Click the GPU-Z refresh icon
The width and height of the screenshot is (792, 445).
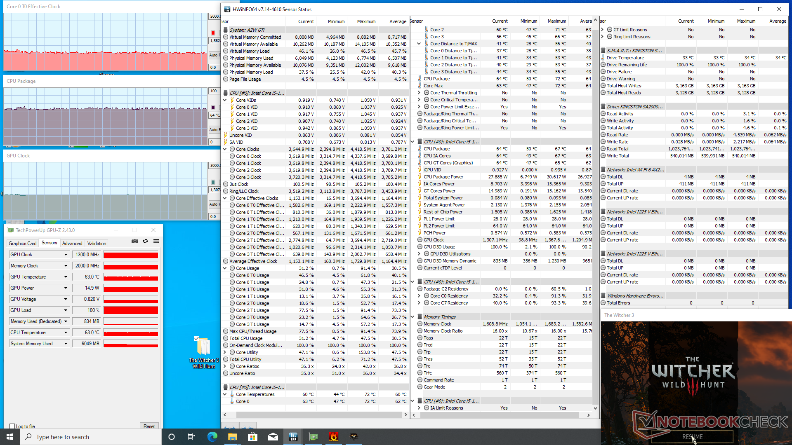[x=145, y=241]
